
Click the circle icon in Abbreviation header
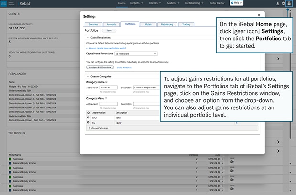(88, 113)
